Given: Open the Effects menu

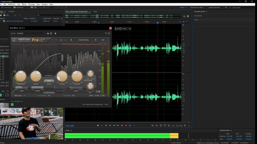Looking at the screenshot, I should pos(24,5).
